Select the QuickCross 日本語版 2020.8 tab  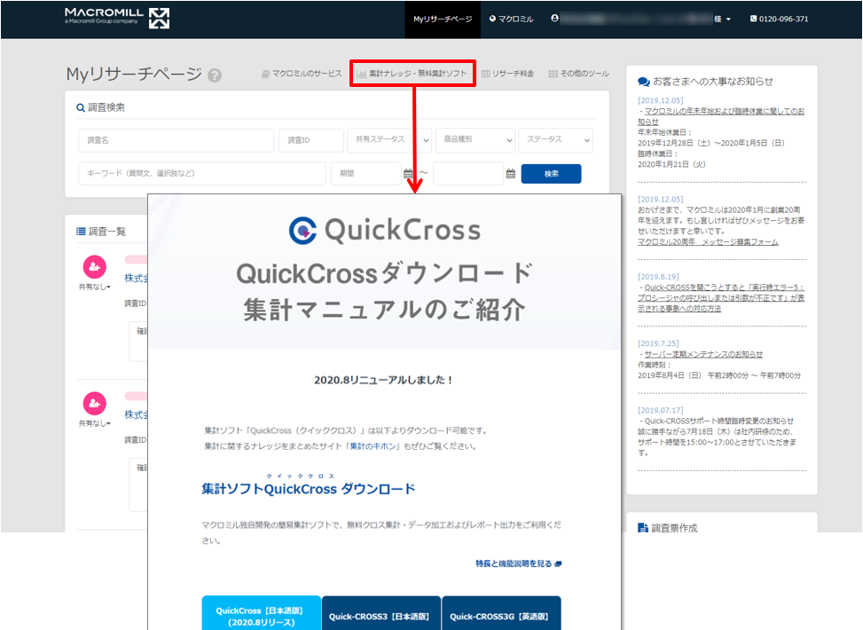261,613
